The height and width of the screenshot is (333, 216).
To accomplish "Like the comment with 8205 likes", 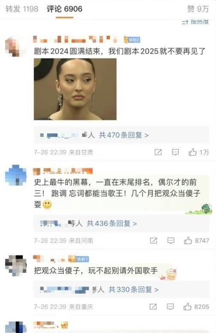I will (187, 307).
